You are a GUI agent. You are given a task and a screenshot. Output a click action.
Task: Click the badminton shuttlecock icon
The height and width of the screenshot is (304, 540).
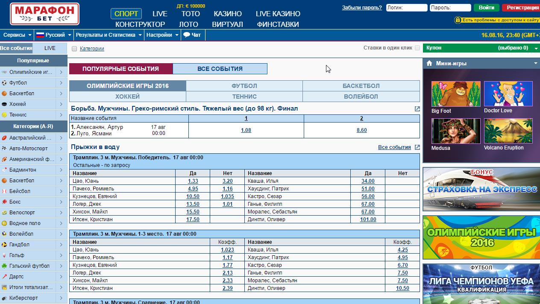[x=4, y=170]
